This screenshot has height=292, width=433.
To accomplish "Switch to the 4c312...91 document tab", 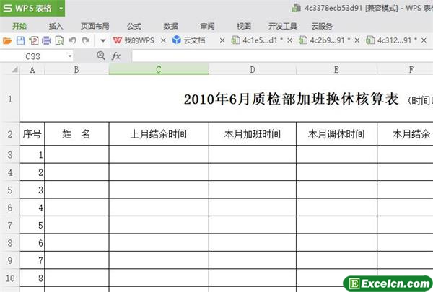I will click(x=392, y=40).
